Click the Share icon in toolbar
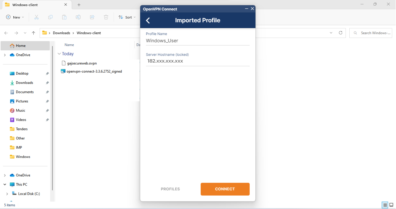Viewport: 396px width, 209px height. pyautogui.click(x=92, y=17)
